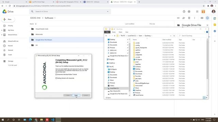
Task: Open the Home ribbon tab in File Explorer
Action: (114, 32)
